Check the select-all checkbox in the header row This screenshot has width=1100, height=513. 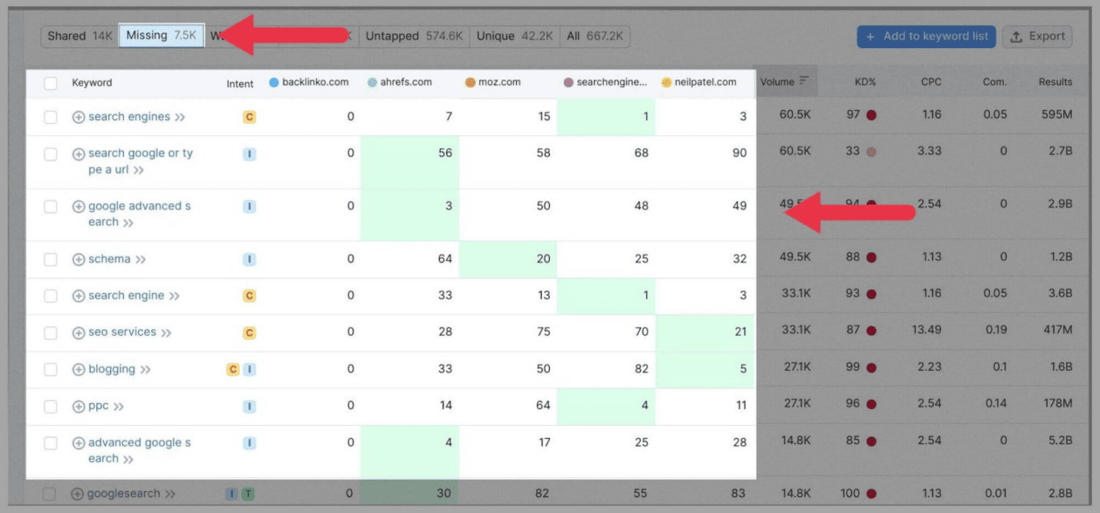[x=50, y=82]
